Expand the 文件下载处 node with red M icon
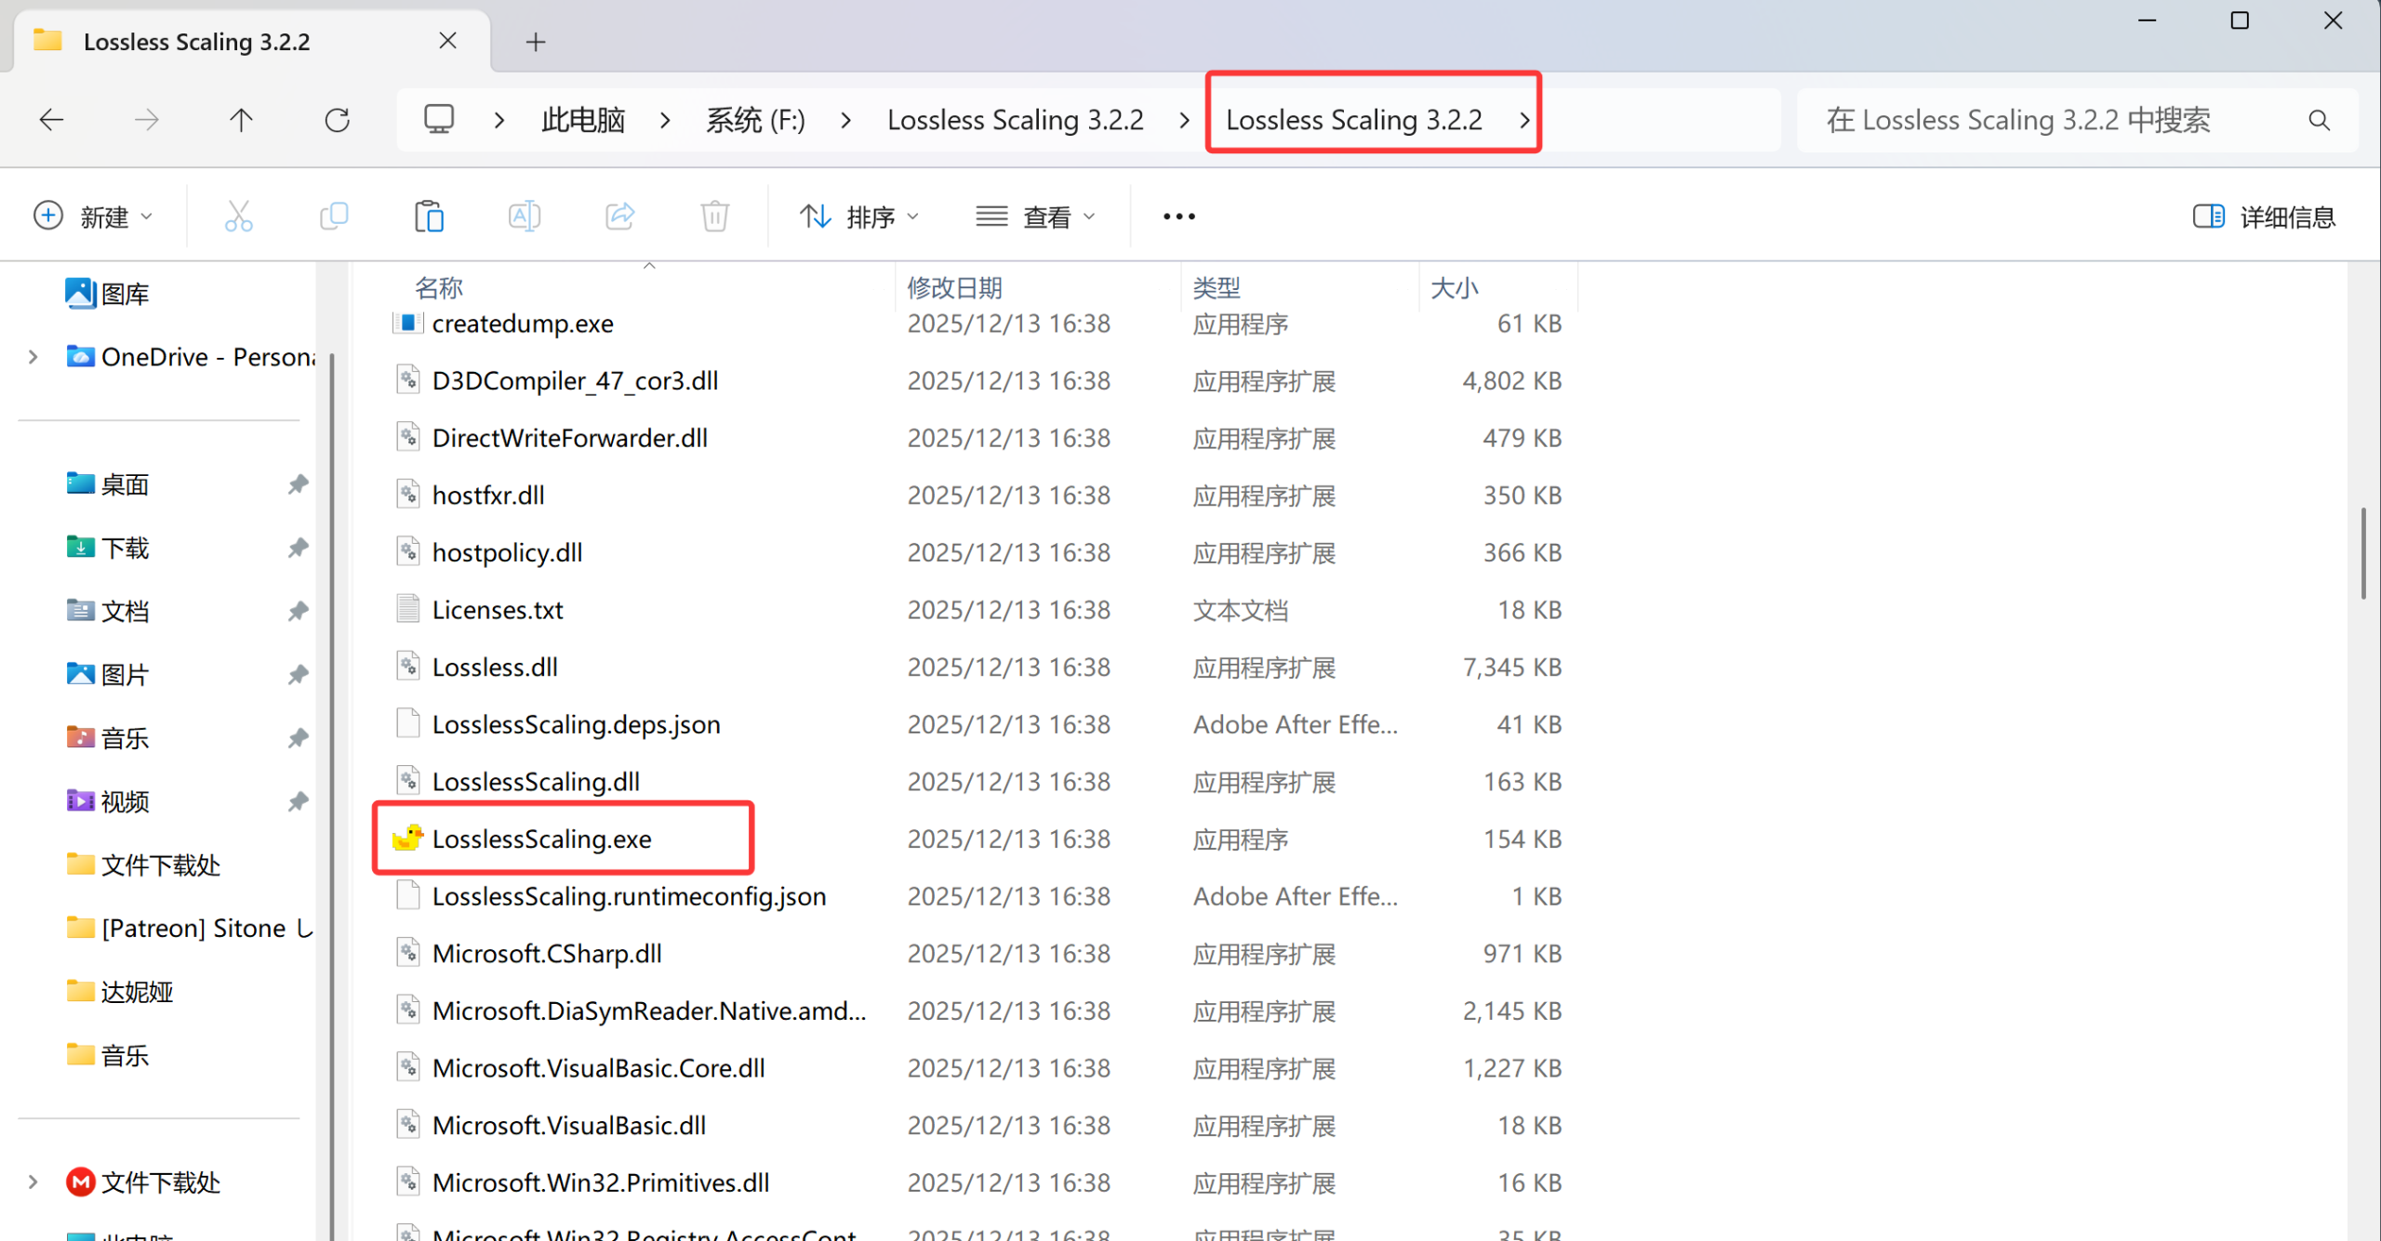Screen dimensions: 2381x1241 pos(33,1182)
